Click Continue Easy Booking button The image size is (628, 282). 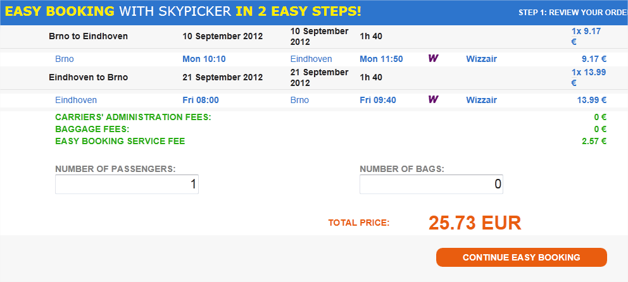click(x=522, y=257)
